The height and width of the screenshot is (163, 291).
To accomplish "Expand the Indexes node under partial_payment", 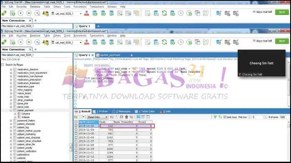I will click(x=15, y=117).
